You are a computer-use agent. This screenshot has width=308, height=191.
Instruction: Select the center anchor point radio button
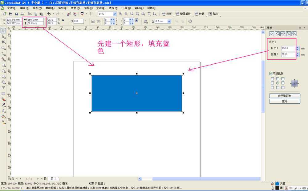click(x=278, y=83)
